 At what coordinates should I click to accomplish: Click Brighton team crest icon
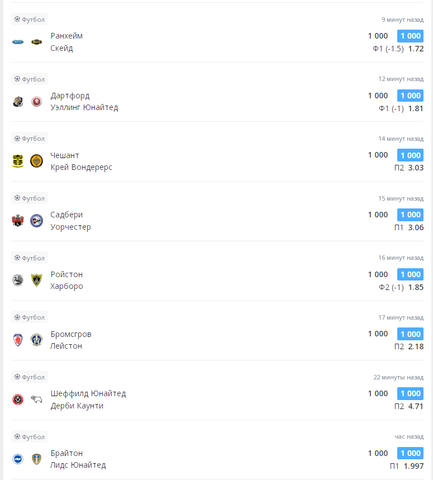[18, 459]
